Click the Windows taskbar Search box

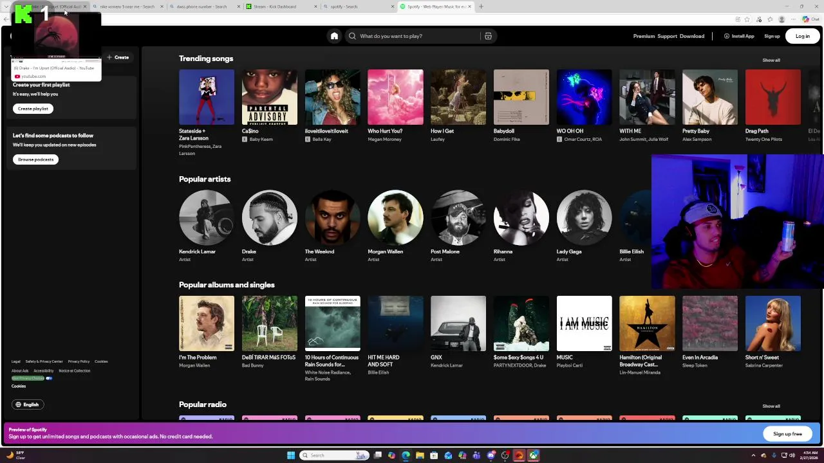point(334,455)
